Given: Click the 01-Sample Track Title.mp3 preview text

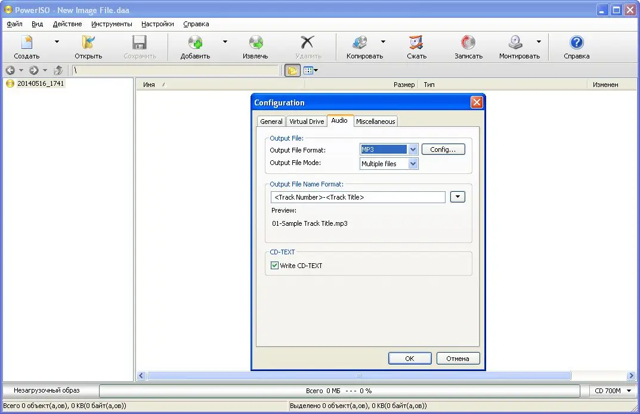Looking at the screenshot, I should [310, 223].
